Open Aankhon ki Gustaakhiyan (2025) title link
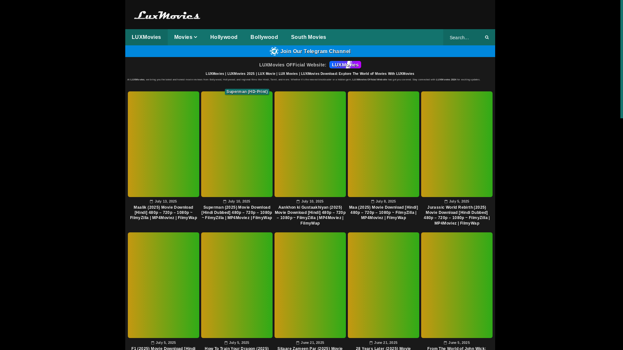The image size is (623, 350). pyautogui.click(x=310, y=215)
